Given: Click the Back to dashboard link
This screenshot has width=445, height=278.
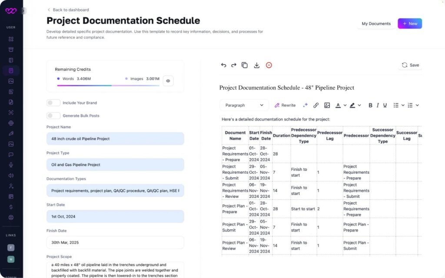Looking at the screenshot, I should tap(68, 10).
